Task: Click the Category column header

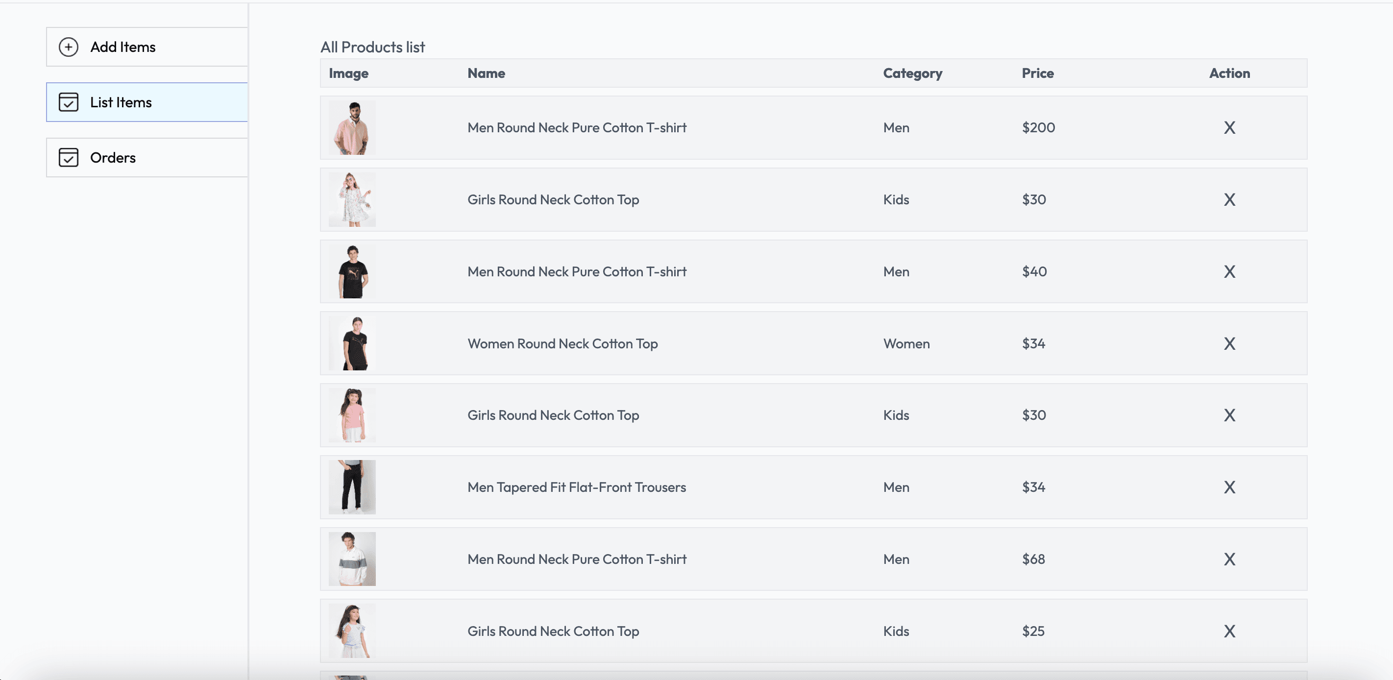Action: 912,73
